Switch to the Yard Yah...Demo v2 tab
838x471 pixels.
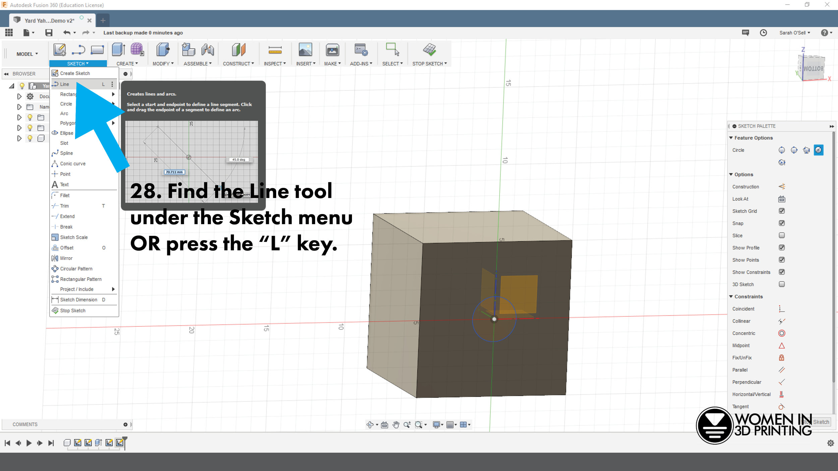click(49, 21)
